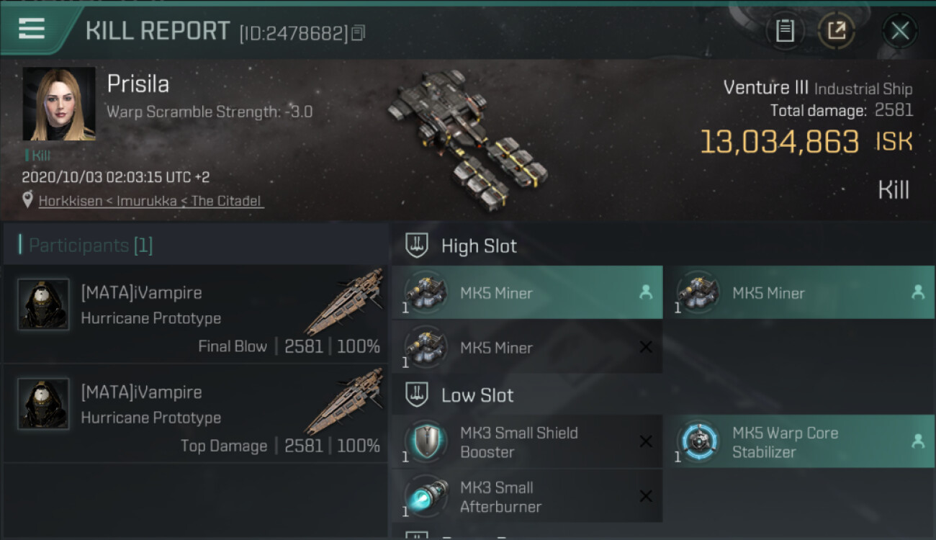Select MK3 Small Shield Booster item

point(527,442)
